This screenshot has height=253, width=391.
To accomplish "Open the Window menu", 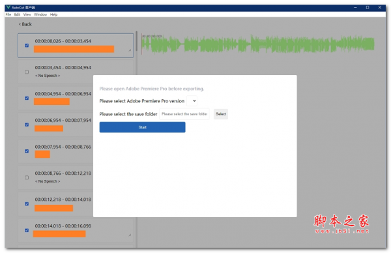I will point(40,14).
